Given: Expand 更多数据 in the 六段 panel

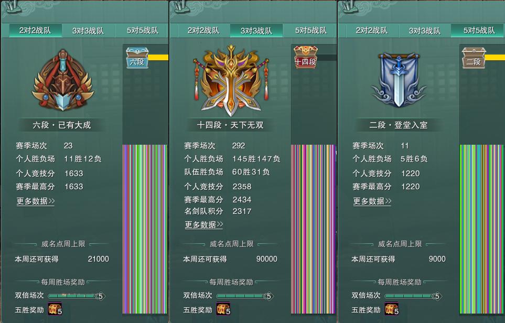Looking at the screenshot, I should click(36, 201).
